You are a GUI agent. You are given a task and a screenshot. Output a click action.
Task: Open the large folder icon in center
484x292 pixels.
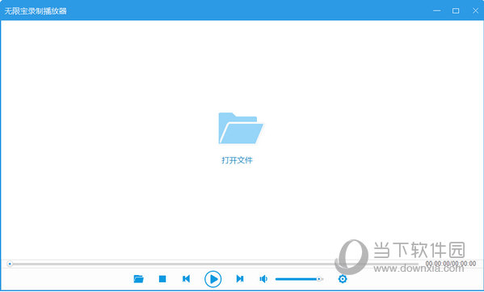click(x=241, y=129)
